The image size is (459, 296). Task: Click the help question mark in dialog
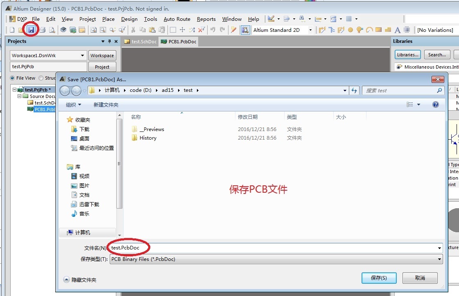click(436, 105)
